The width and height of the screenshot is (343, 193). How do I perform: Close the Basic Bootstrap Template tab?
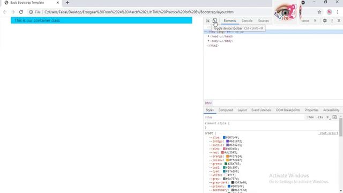pos(58,3)
